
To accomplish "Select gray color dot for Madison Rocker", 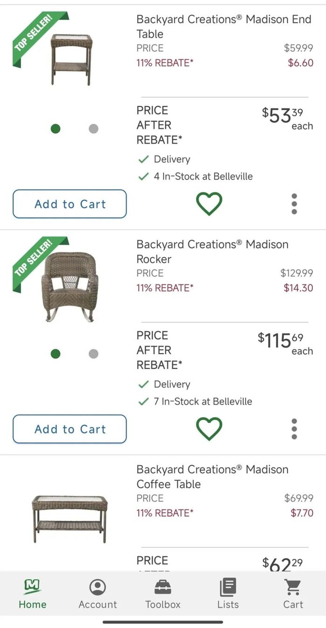I will pos(94,354).
